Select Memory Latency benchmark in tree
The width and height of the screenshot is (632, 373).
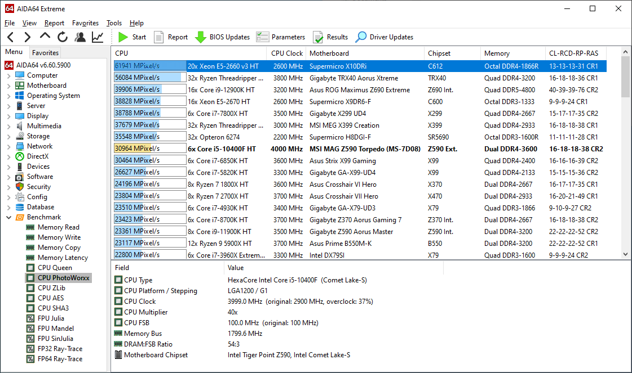pyautogui.click(x=63, y=258)
